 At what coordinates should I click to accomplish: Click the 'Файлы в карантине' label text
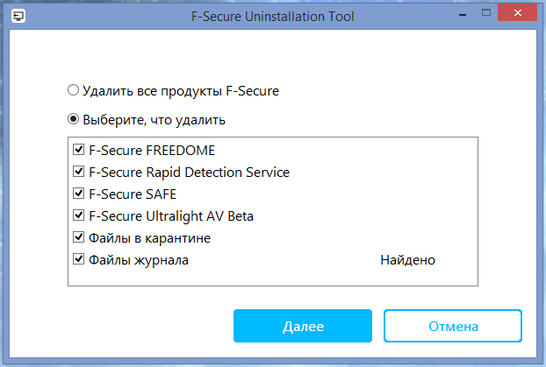click(149, 237)
